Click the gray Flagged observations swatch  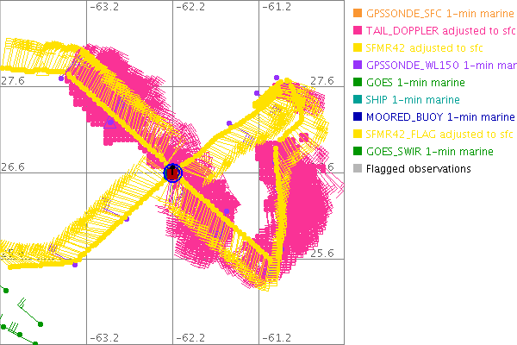coord(358,169)
